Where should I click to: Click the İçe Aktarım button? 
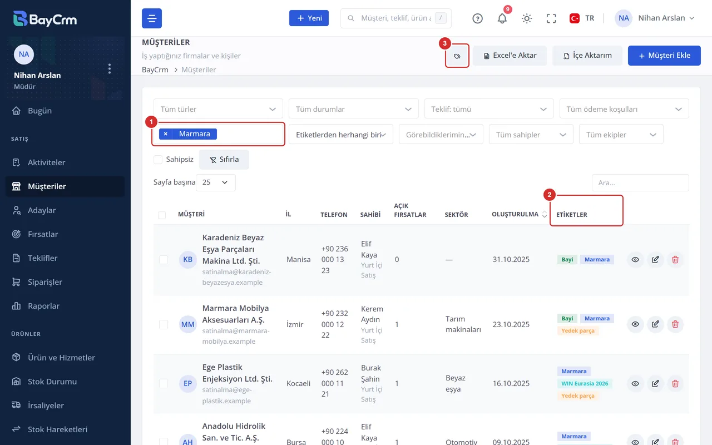[x=587, y=56]
